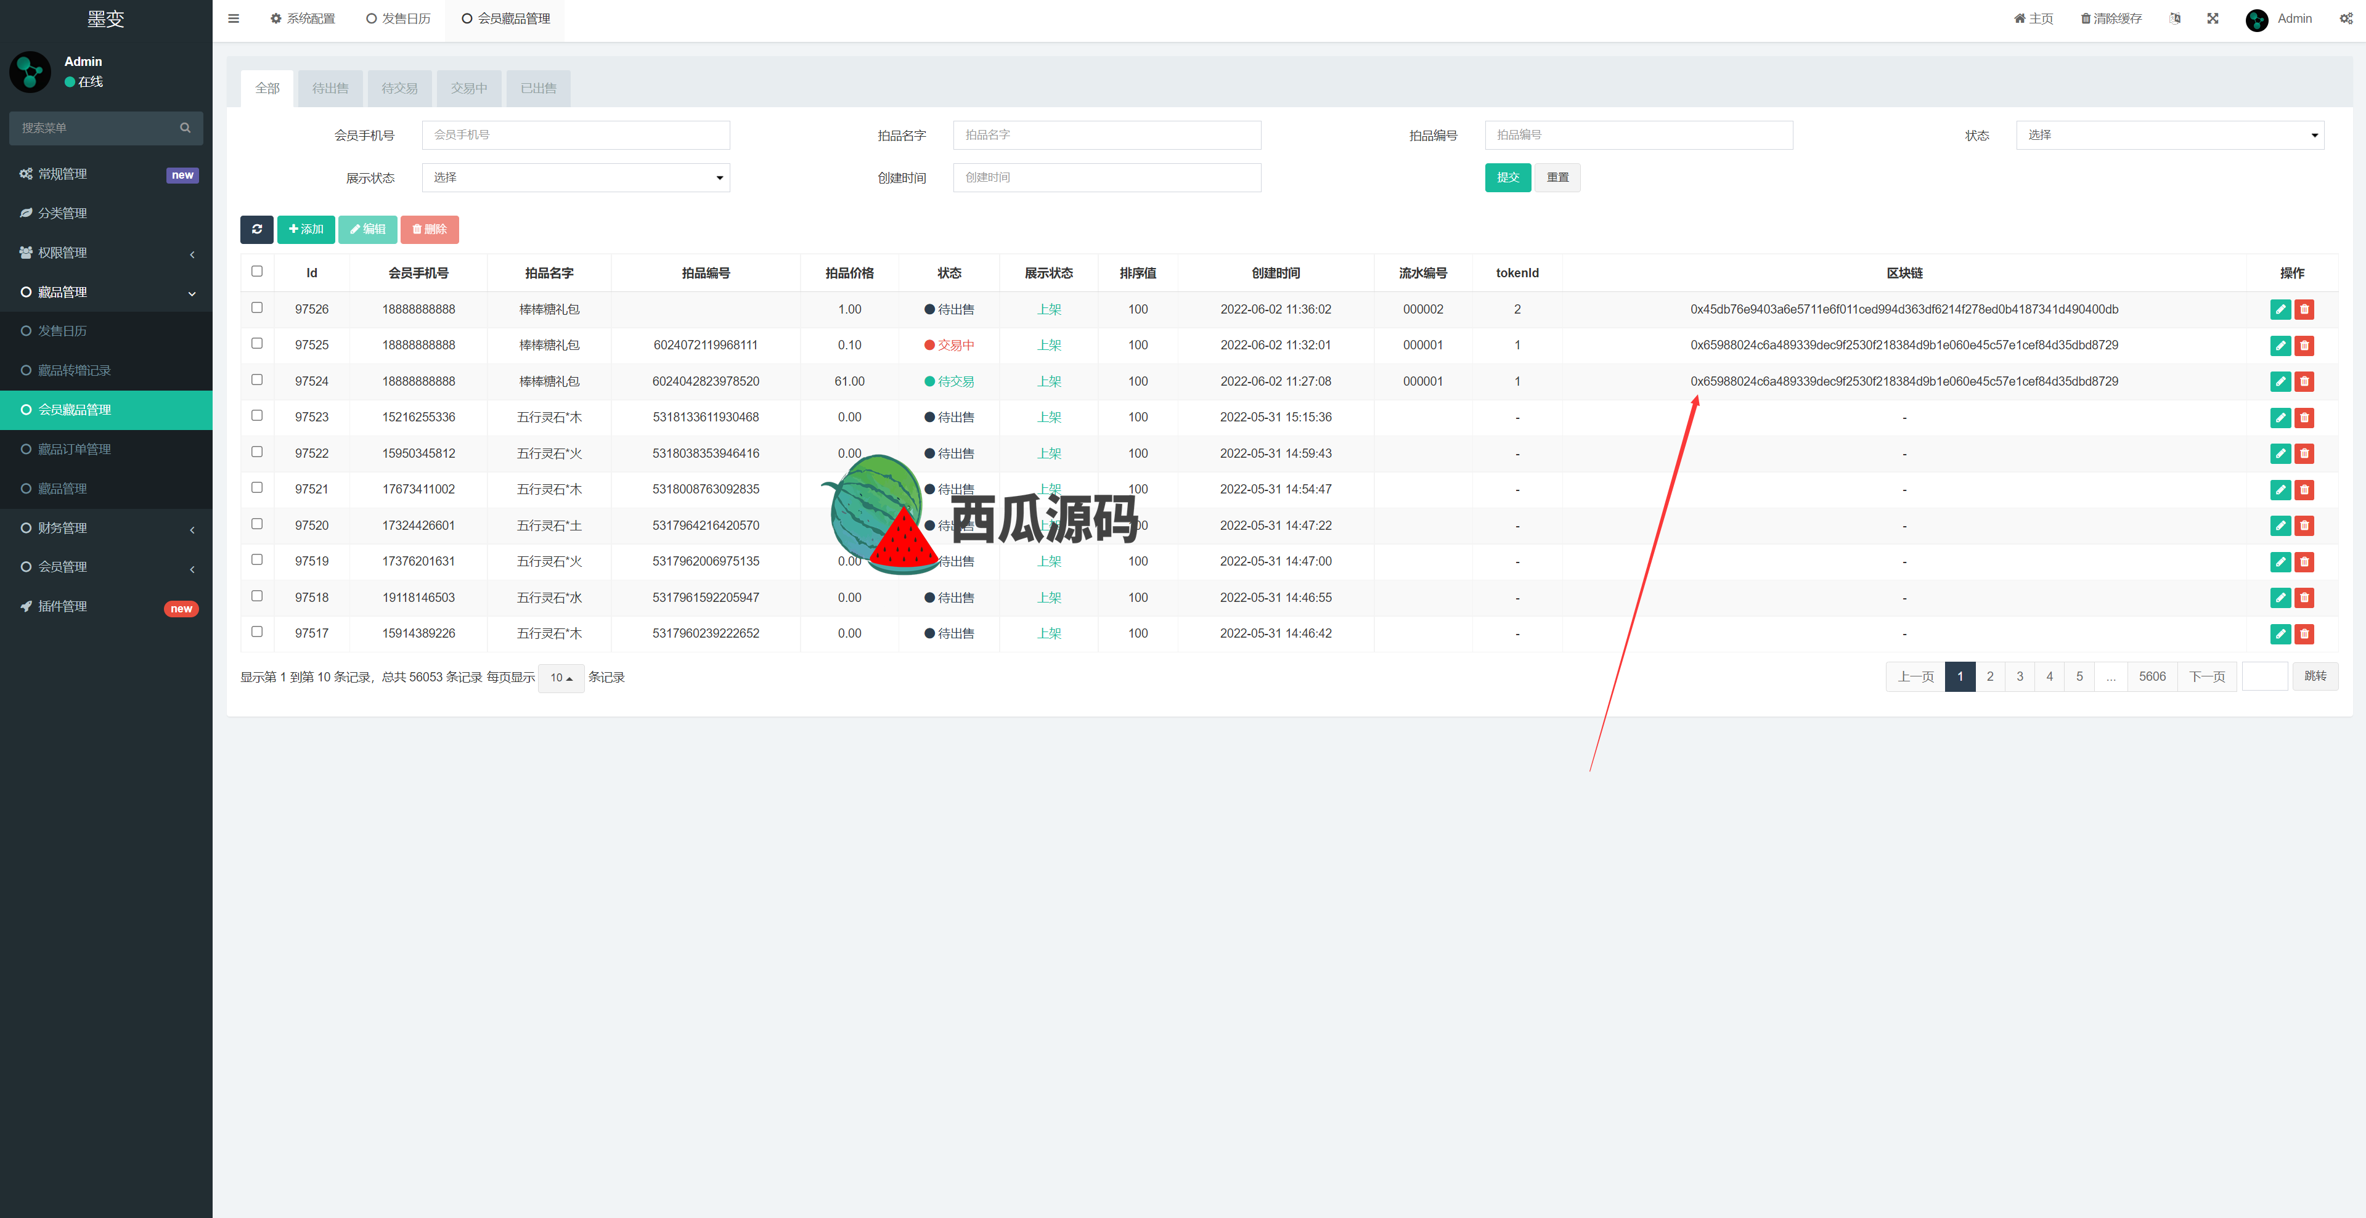
Task: Check the checkbox for row 97522
Action: click(x=257, y=452)
